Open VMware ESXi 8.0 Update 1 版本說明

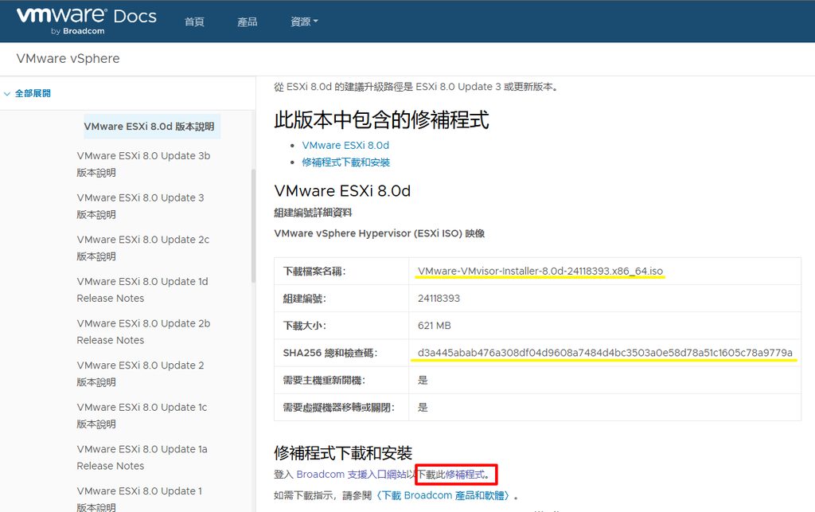click(139, 498)
